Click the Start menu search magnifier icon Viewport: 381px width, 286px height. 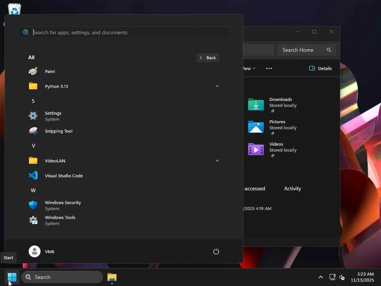point(25,32)
